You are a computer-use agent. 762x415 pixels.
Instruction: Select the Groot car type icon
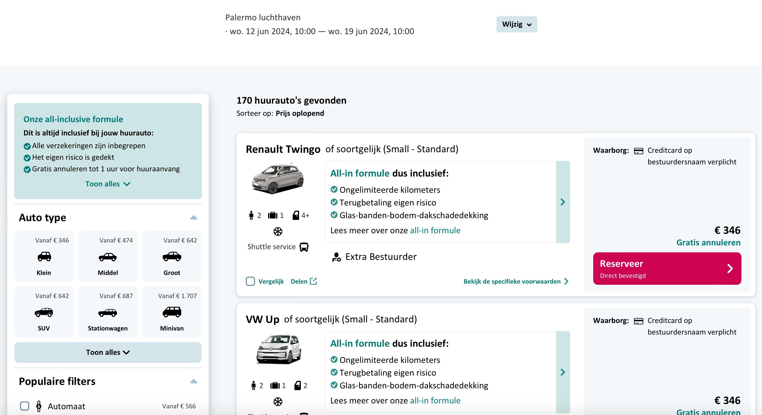(172, 256)
